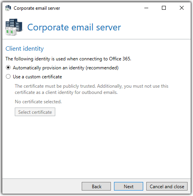Click the large buildings and server header icon
Screen dimensions: 193x196
click(14, 27)
